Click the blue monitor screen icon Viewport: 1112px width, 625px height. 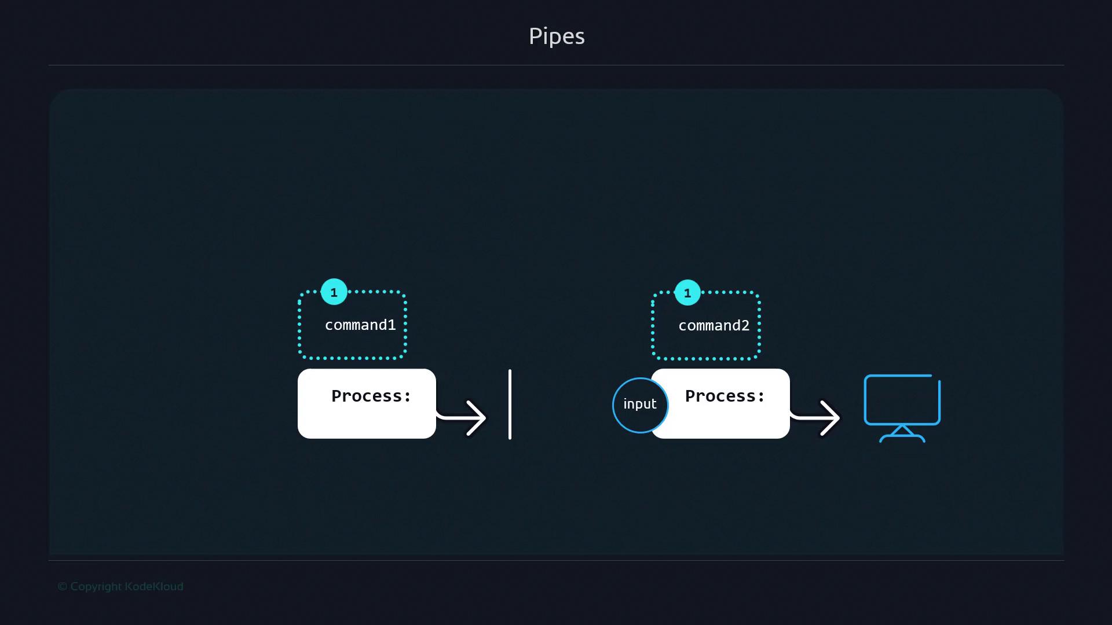pos(902,400)
